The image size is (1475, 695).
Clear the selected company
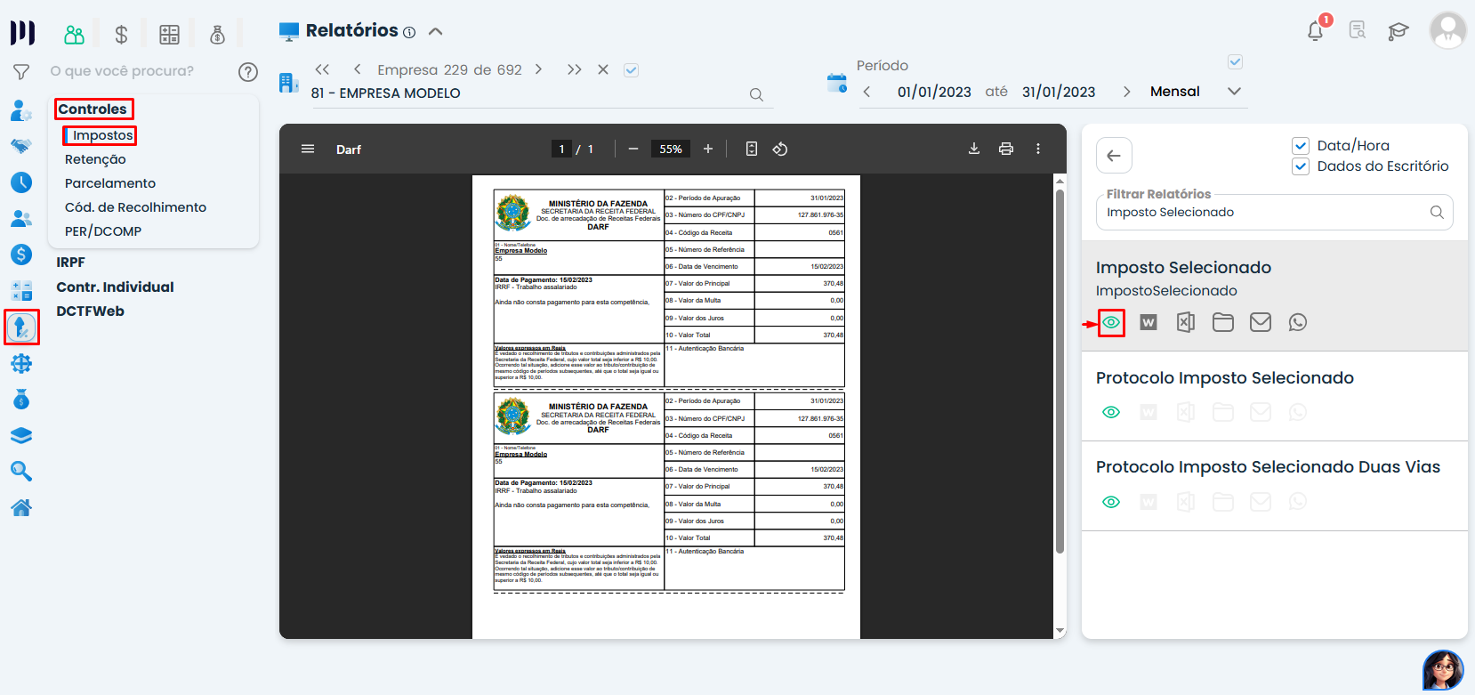coord(603,69)
